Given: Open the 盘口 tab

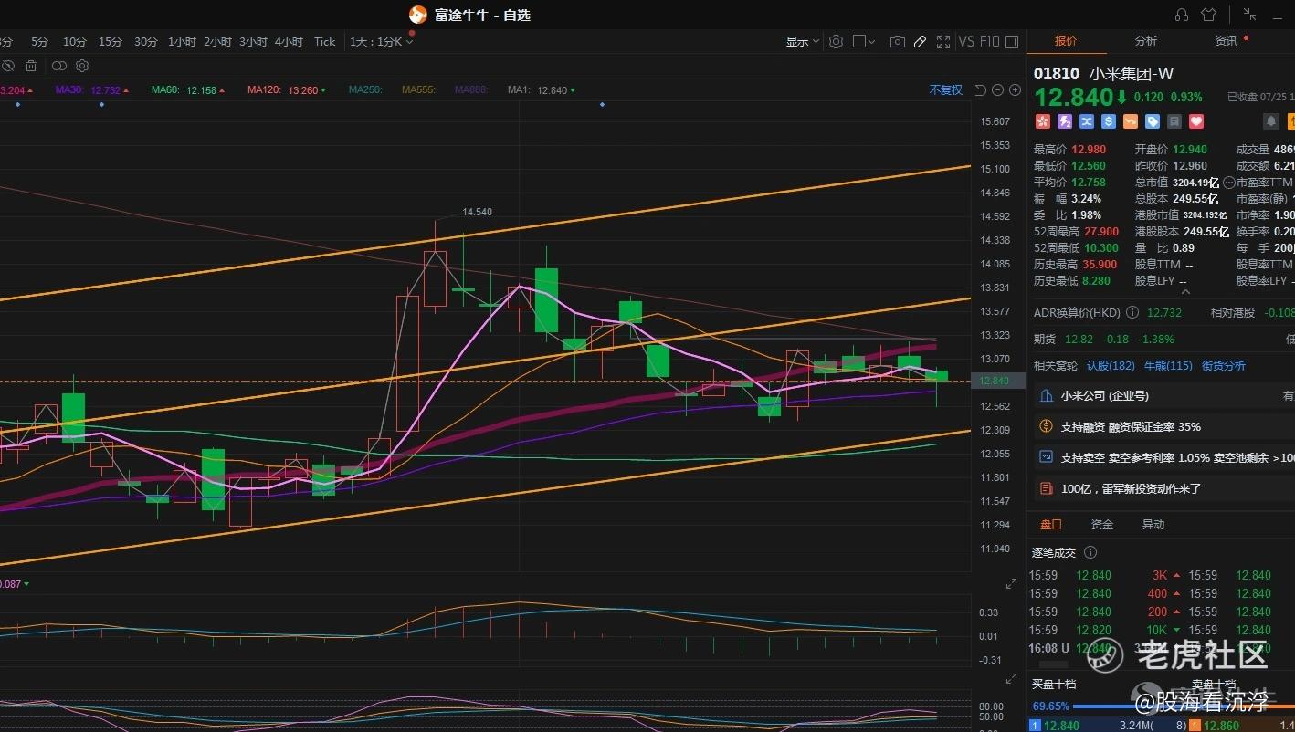Looking at the screenshot, I should click(x=1051, y=525).
